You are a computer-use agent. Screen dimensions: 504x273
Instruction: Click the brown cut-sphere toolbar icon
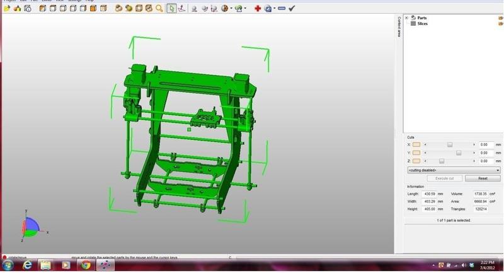[225, 9]
